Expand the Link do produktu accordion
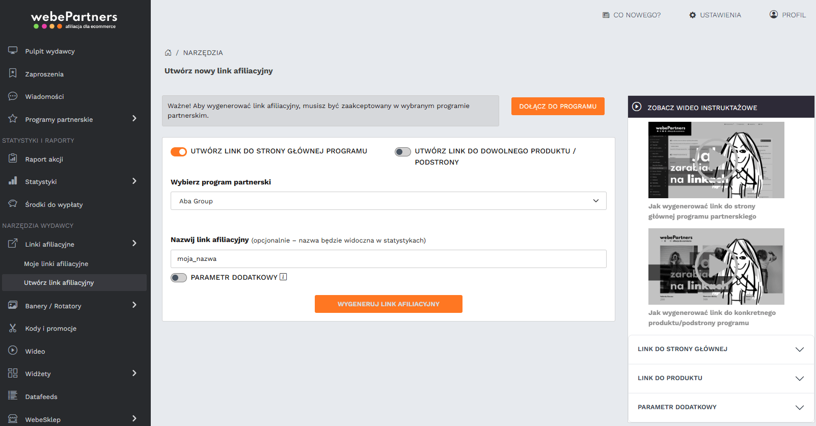The image size is (816, 426). 721,378
